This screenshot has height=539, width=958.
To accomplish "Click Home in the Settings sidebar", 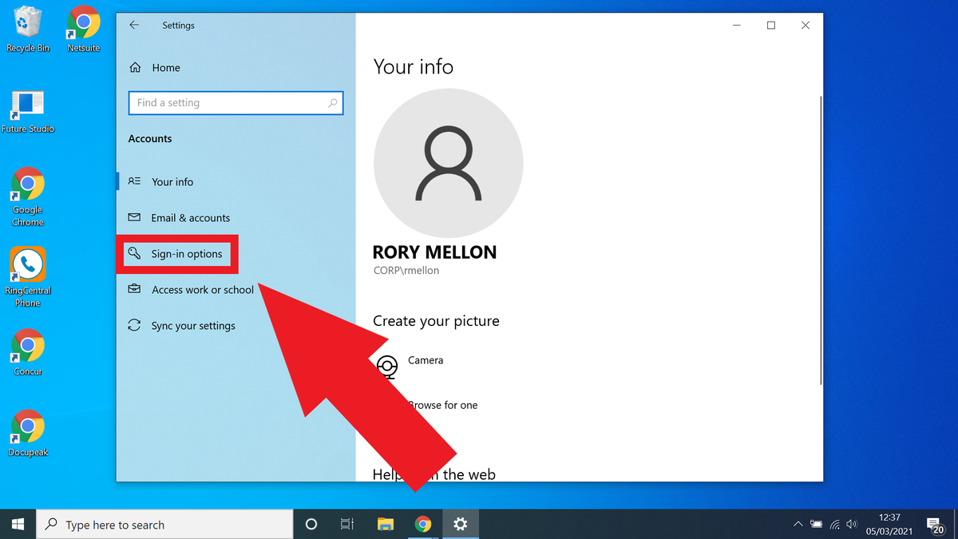I will 166,67.
